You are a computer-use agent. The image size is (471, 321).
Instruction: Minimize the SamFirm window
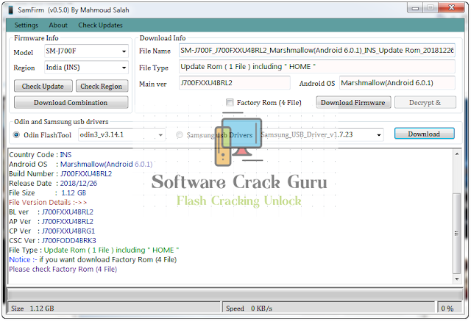tap(415, 8)
